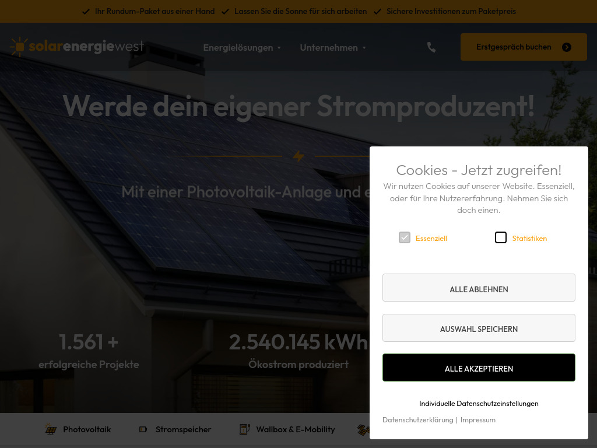
Task: Click the Energielösungen dropdown chevron arrow
Action: click(279, 48)
